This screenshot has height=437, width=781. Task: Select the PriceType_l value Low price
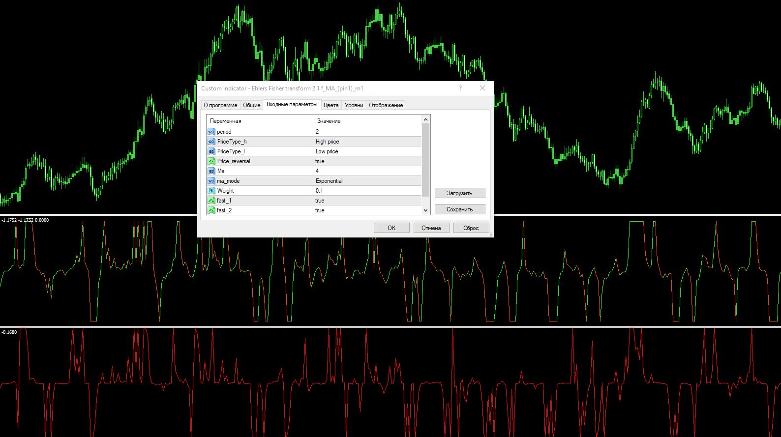point(368,151)
